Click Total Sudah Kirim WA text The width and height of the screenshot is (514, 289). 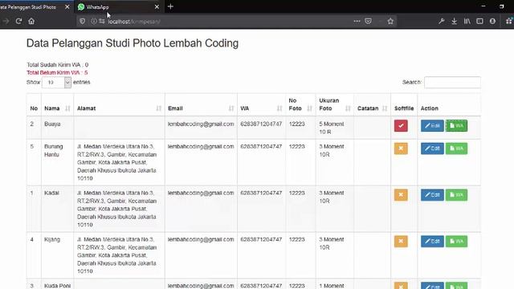pos(57,64)
